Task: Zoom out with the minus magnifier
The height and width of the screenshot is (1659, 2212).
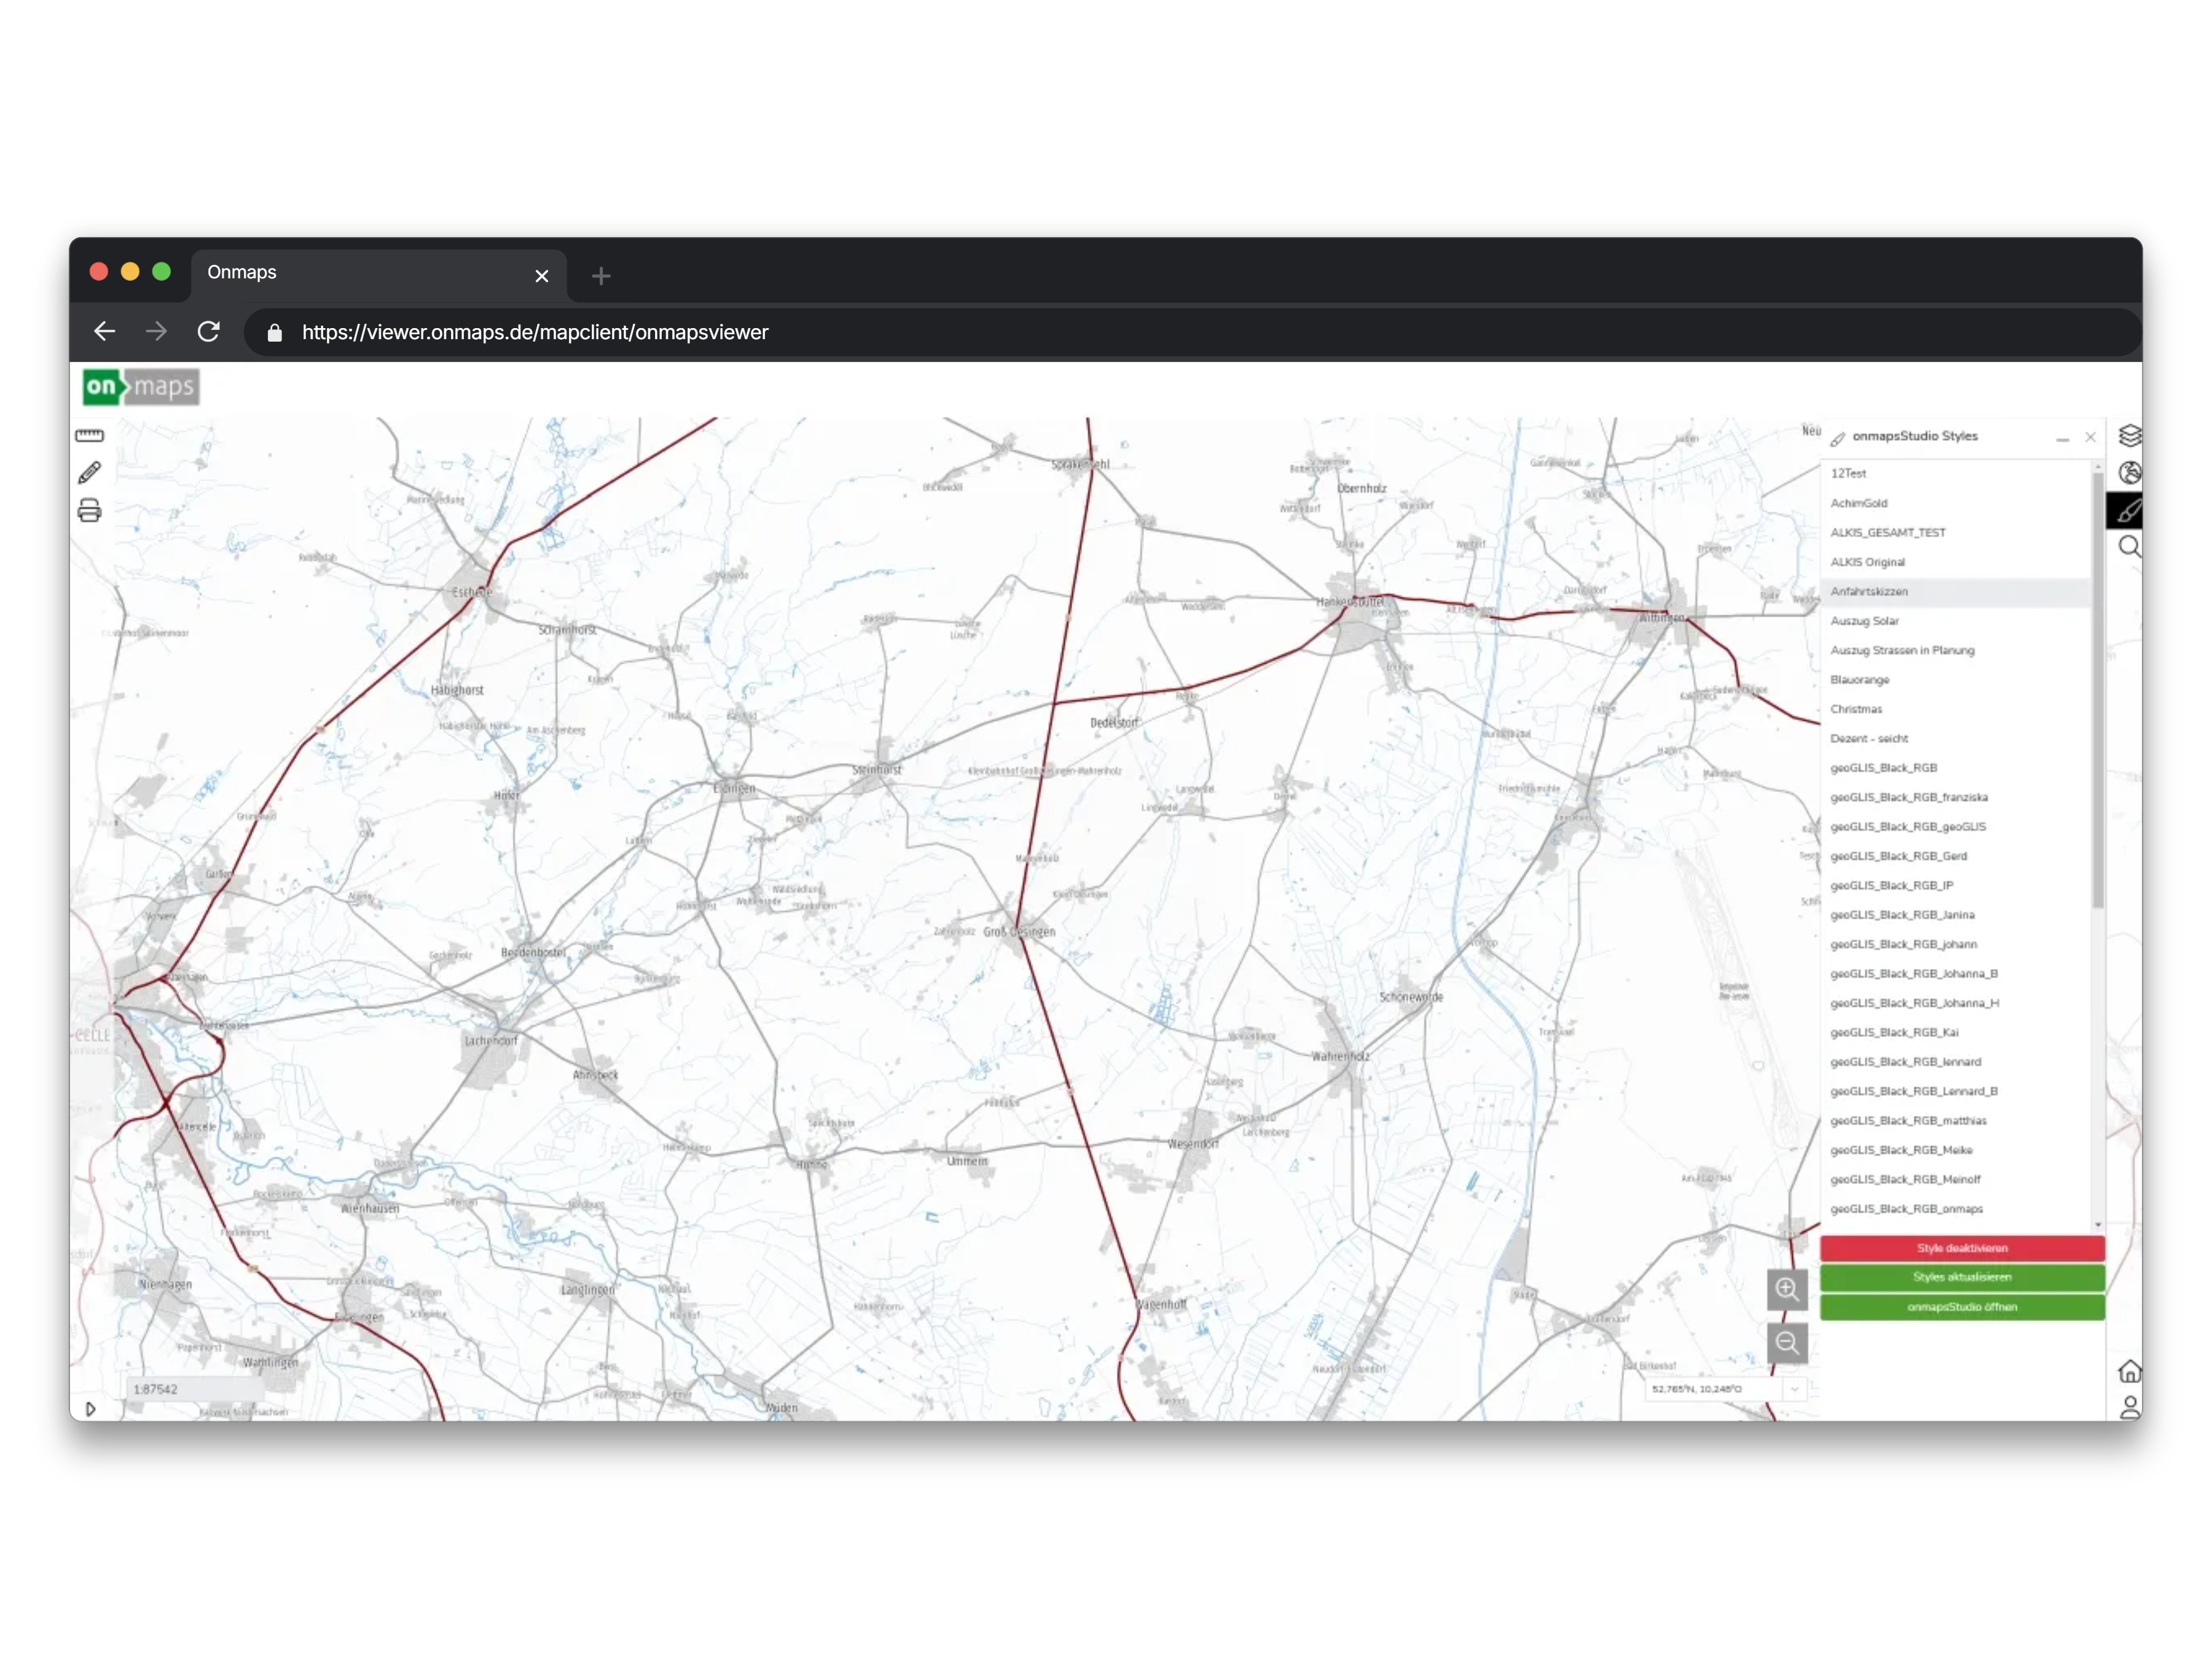Action: (x=1787, y=1342)
